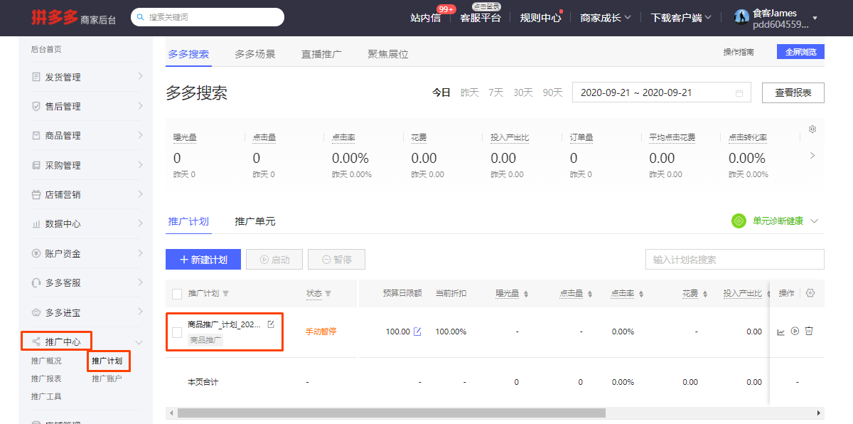
Task: Go to 推广报表 in sidebar
Action: pyautogui.click(x=46, y=379)
